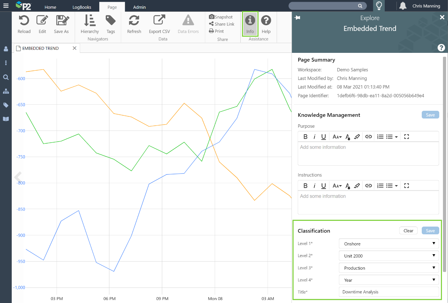
Task: Export chart data to CSV
Action: click(159, 21)
